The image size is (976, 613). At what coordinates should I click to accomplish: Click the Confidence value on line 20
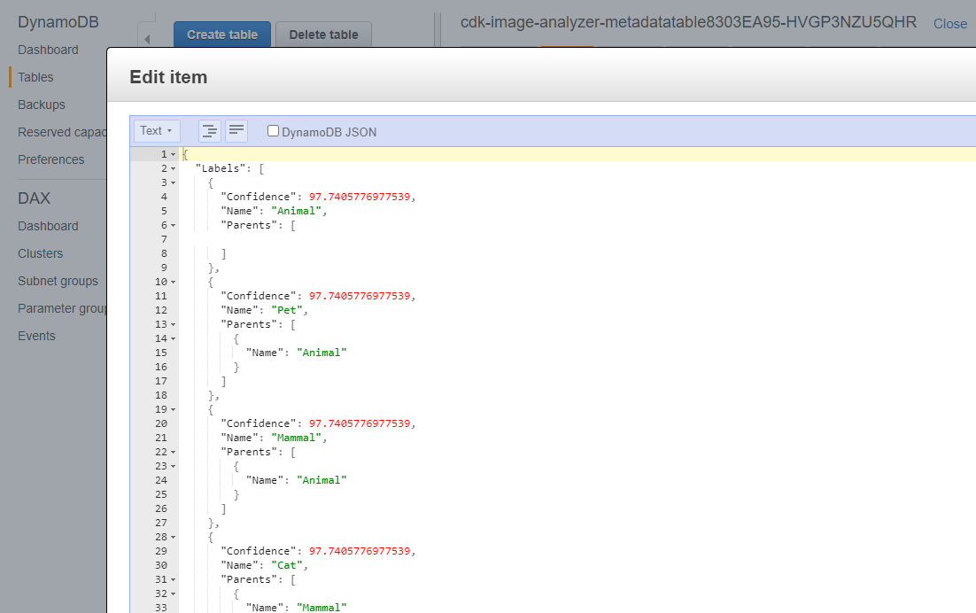(x=360, y=423)
